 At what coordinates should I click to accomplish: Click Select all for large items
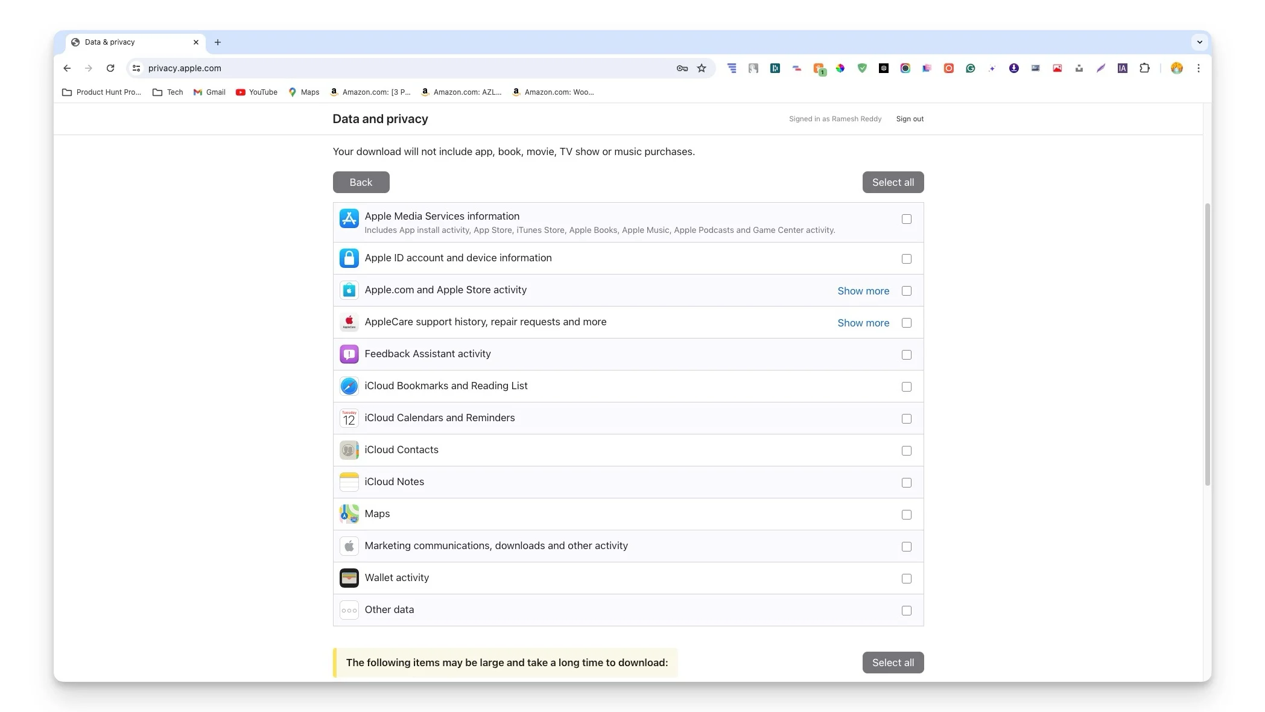893,663
